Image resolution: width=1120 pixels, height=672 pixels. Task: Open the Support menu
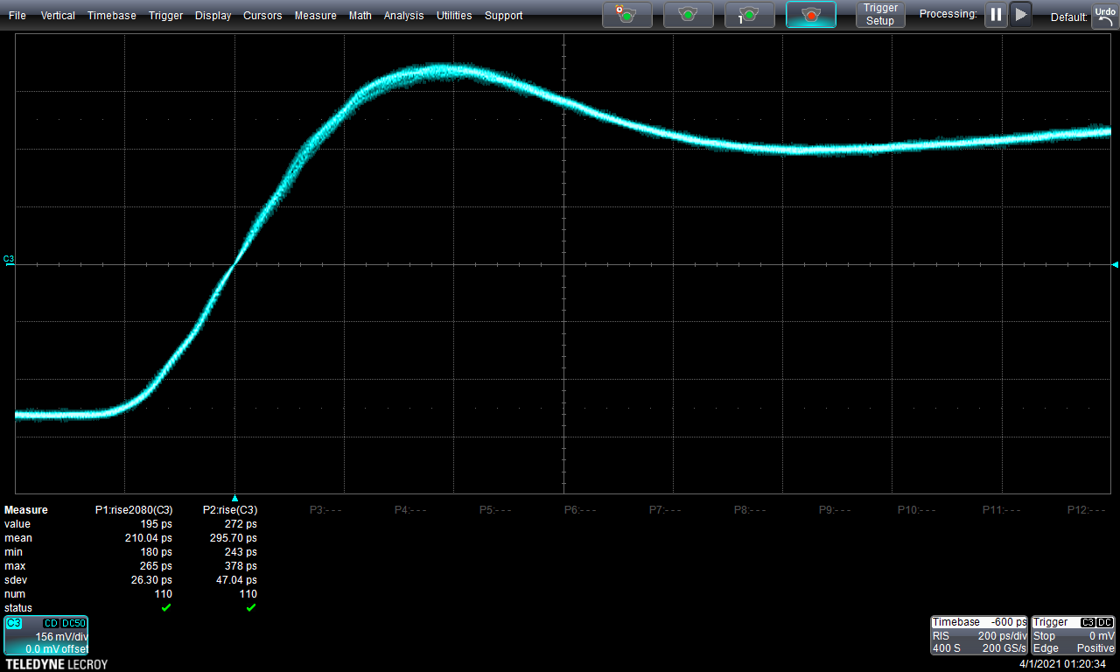pyautogui.click(x=504, y=16)
